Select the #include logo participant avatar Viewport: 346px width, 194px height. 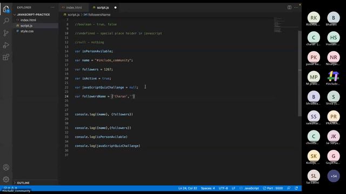point(334,77)
